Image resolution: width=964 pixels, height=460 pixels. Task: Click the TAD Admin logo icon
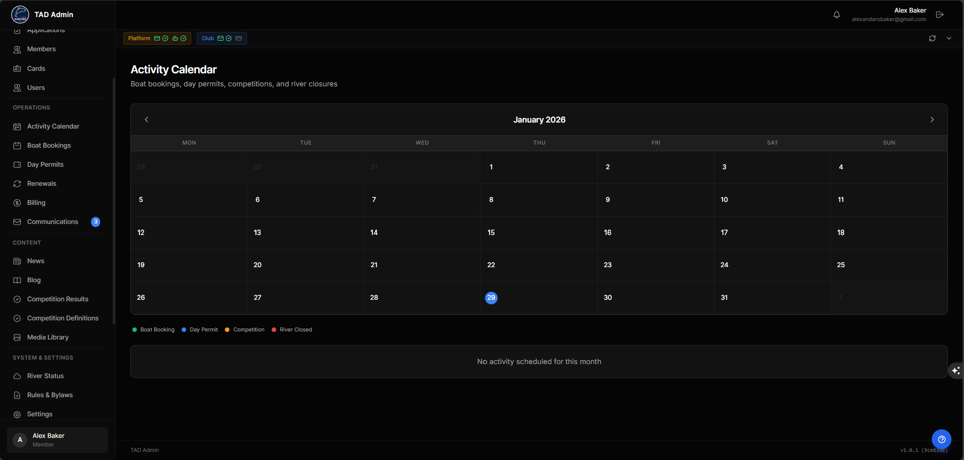(x=20, y=15)
